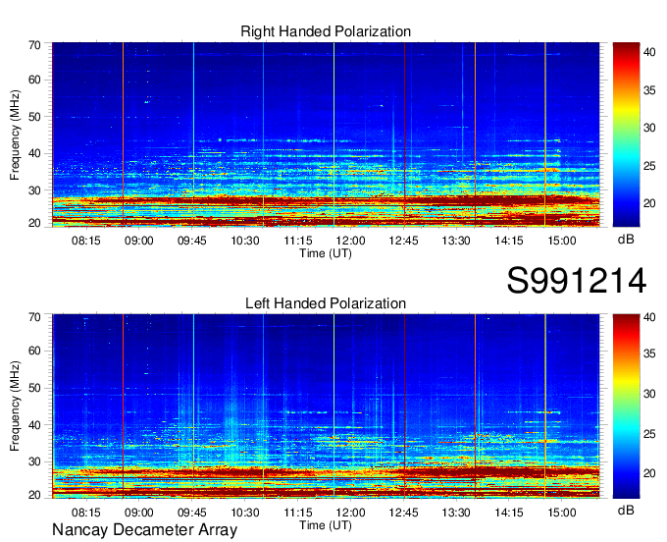Click the 60 MHz frequency tick on Right Handed plot
The width and height of the screenshot is (667, 542).
click(x=34, y=80)
